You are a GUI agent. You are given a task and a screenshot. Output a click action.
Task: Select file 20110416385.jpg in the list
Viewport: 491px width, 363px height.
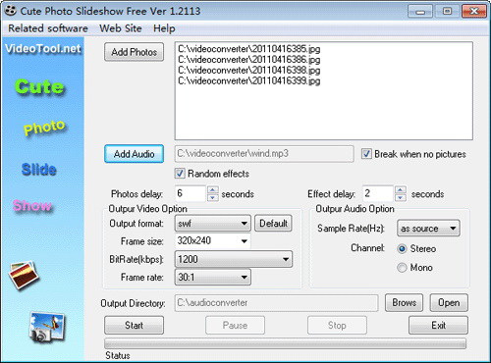pos(249,49)
